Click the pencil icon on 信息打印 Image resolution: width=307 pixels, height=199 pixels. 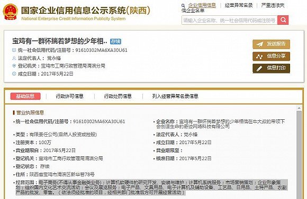259,69
